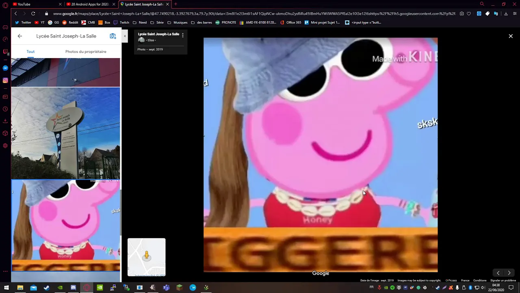Viewport: 520px width, 293px height.
Task: Click the Signaler un problème link
Action: click(x=503, y=280)
